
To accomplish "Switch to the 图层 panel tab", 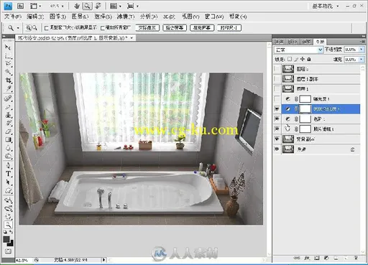I will point(320,42).
